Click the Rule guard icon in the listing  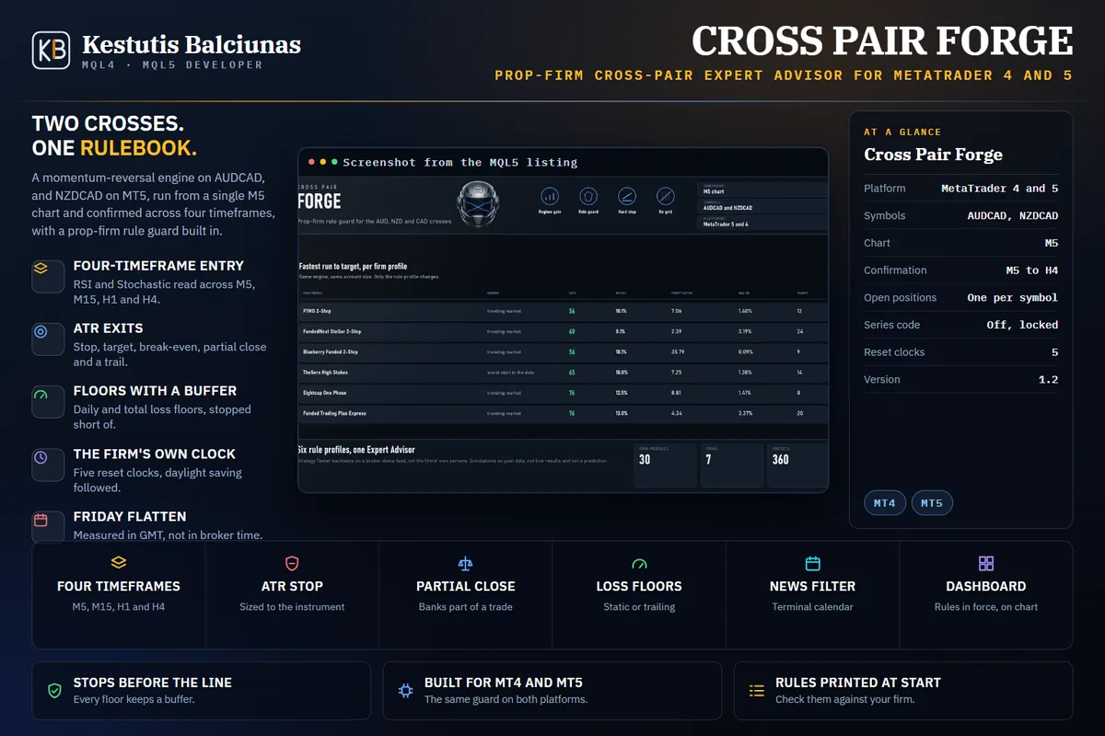pyautogui.click(x=588, y=196)
